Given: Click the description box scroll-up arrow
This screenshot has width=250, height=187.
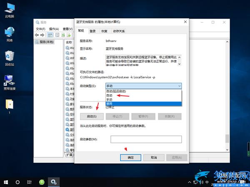Looking at the screenshot, I should click(x=179, y=57).
